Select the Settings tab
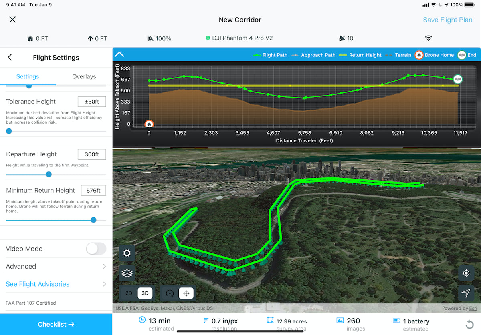 [x=28, y=76]
